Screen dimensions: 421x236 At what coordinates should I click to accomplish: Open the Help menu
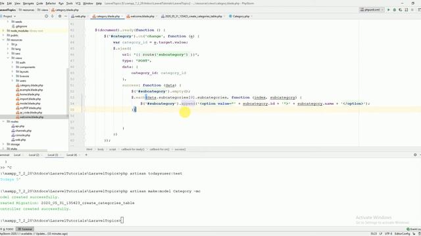pos(99,3)
